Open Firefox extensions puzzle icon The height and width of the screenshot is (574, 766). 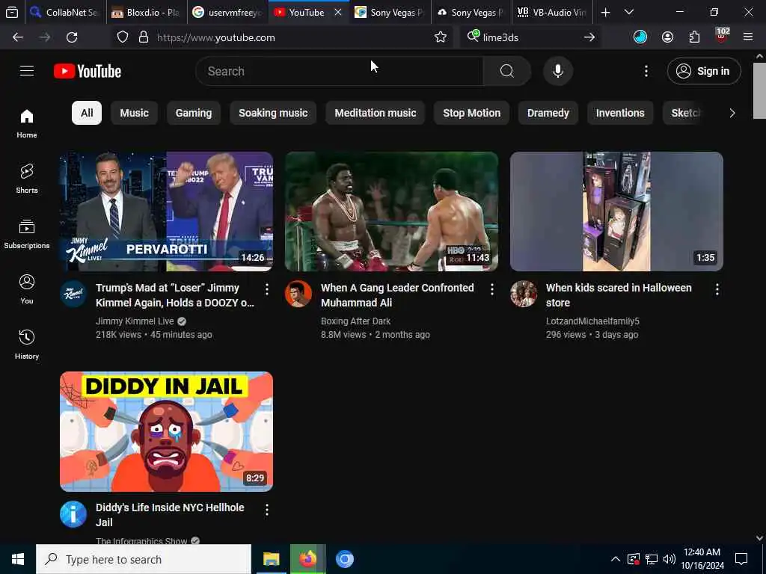click(x=694, y=37)
